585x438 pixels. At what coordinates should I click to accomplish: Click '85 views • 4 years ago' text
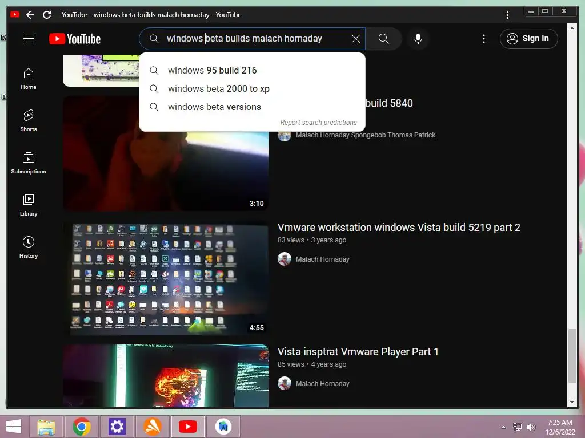tap(311, 364)
